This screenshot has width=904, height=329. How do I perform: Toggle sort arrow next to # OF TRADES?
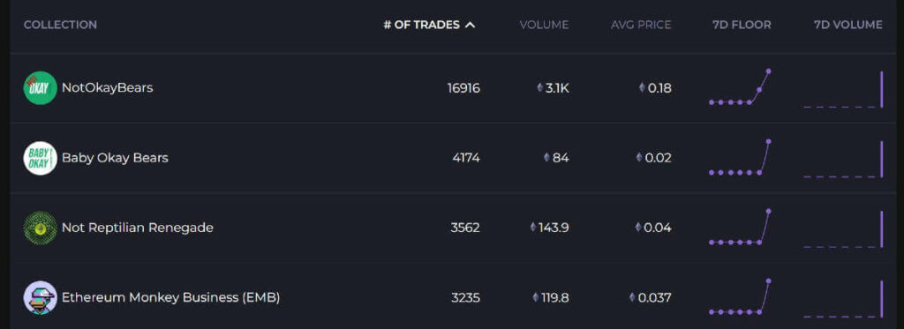click(x=471, y=25)
